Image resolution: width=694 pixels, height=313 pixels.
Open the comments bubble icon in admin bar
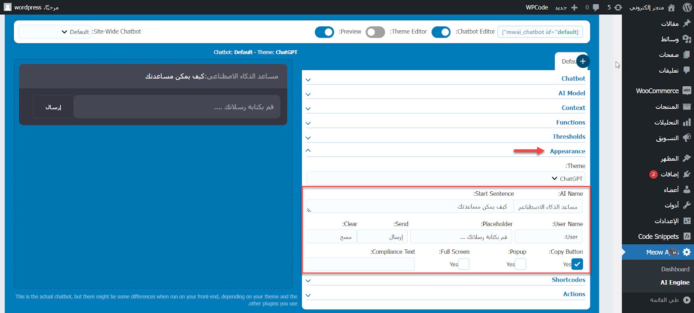click(596, 7)
